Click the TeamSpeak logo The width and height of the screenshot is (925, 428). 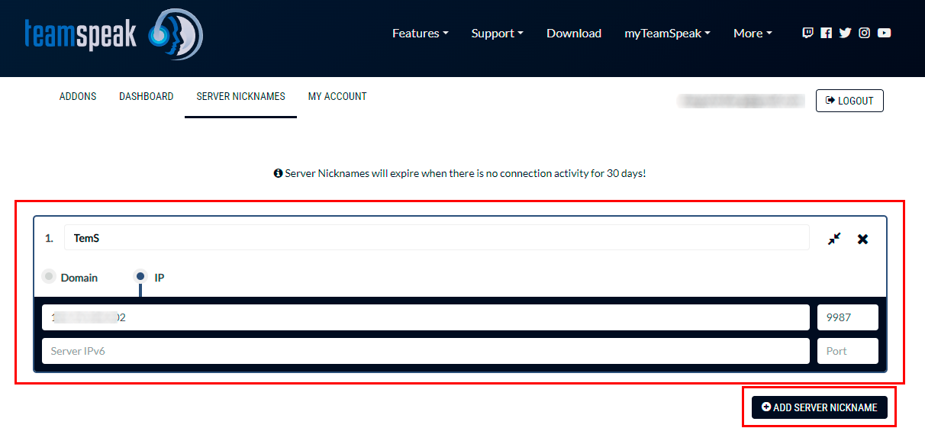(x=113, y=34)
